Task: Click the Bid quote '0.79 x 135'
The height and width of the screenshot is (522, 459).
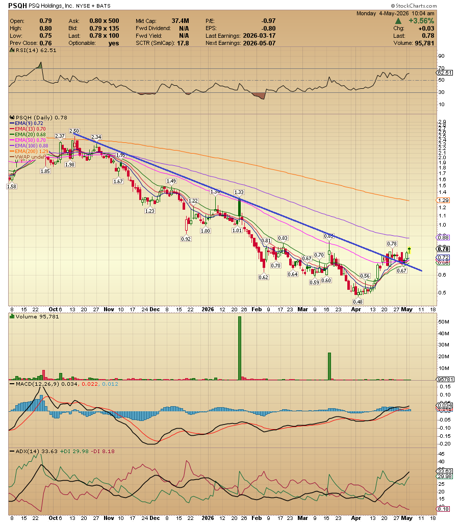Action: 104,28
